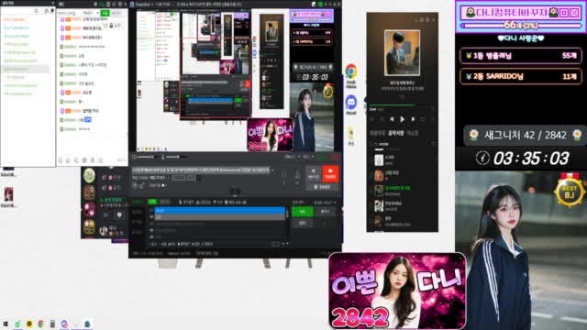This screenshot has height=330, width=587.
Task: Select the green highlighted track in playlist
Action: pos(403,190)
